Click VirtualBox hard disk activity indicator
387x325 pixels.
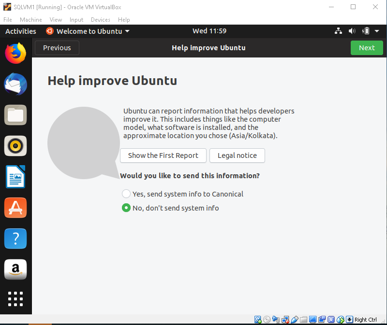(x=258, y=320)
